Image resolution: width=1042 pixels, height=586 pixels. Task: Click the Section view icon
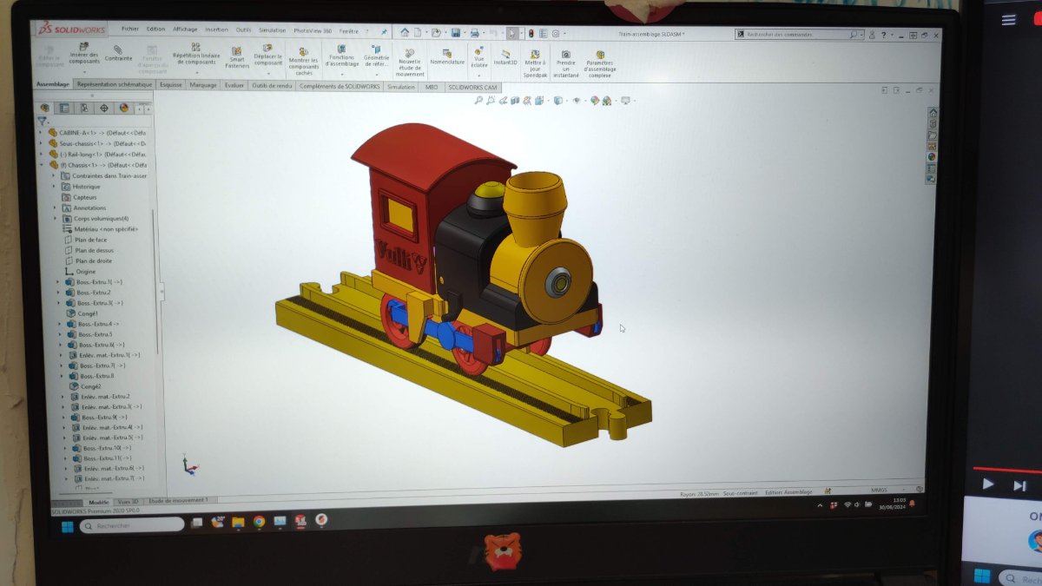515,100
